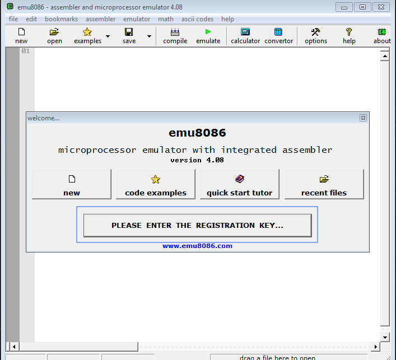This screenshot has height=360, width=396.
Task: Start emulation with the green emulate icon
Action: point(208,32)
